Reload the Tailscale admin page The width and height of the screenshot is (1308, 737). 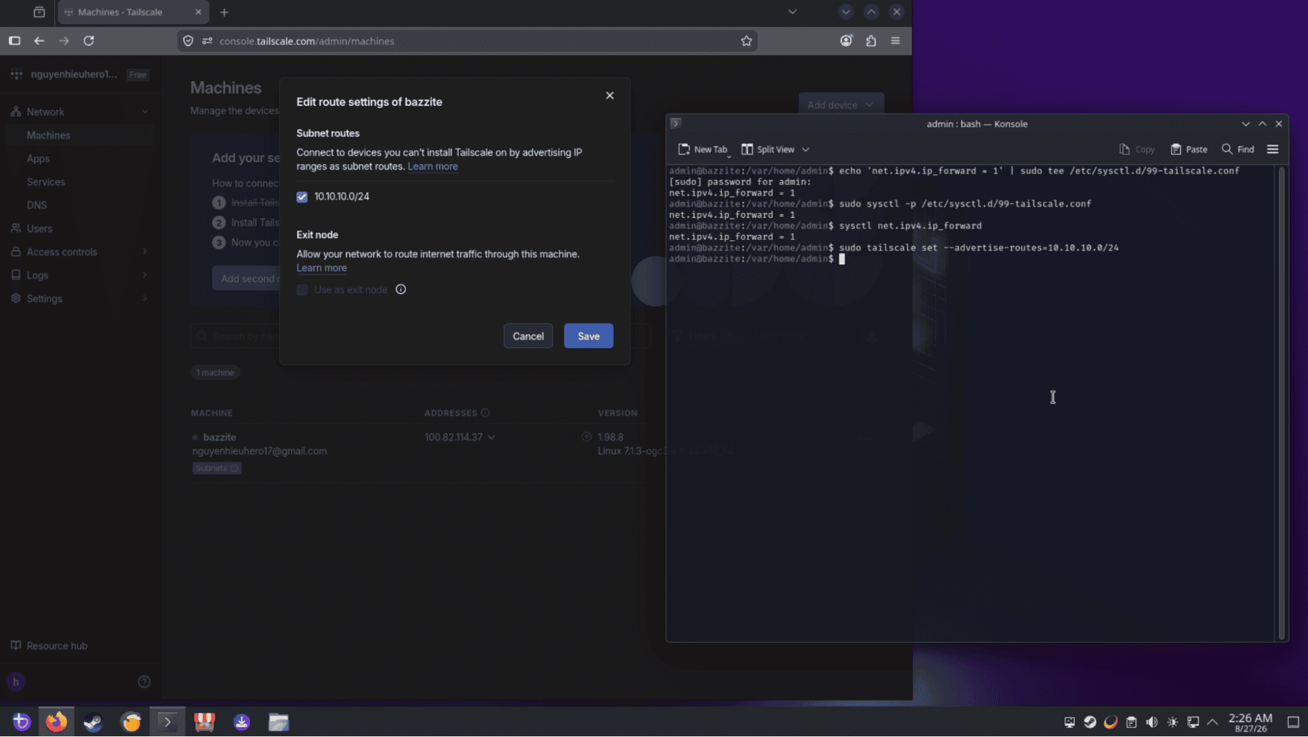click(x=89, y=41)
